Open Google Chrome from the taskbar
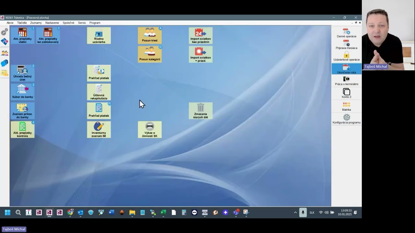The image size is (415, 233). (70, 213)
